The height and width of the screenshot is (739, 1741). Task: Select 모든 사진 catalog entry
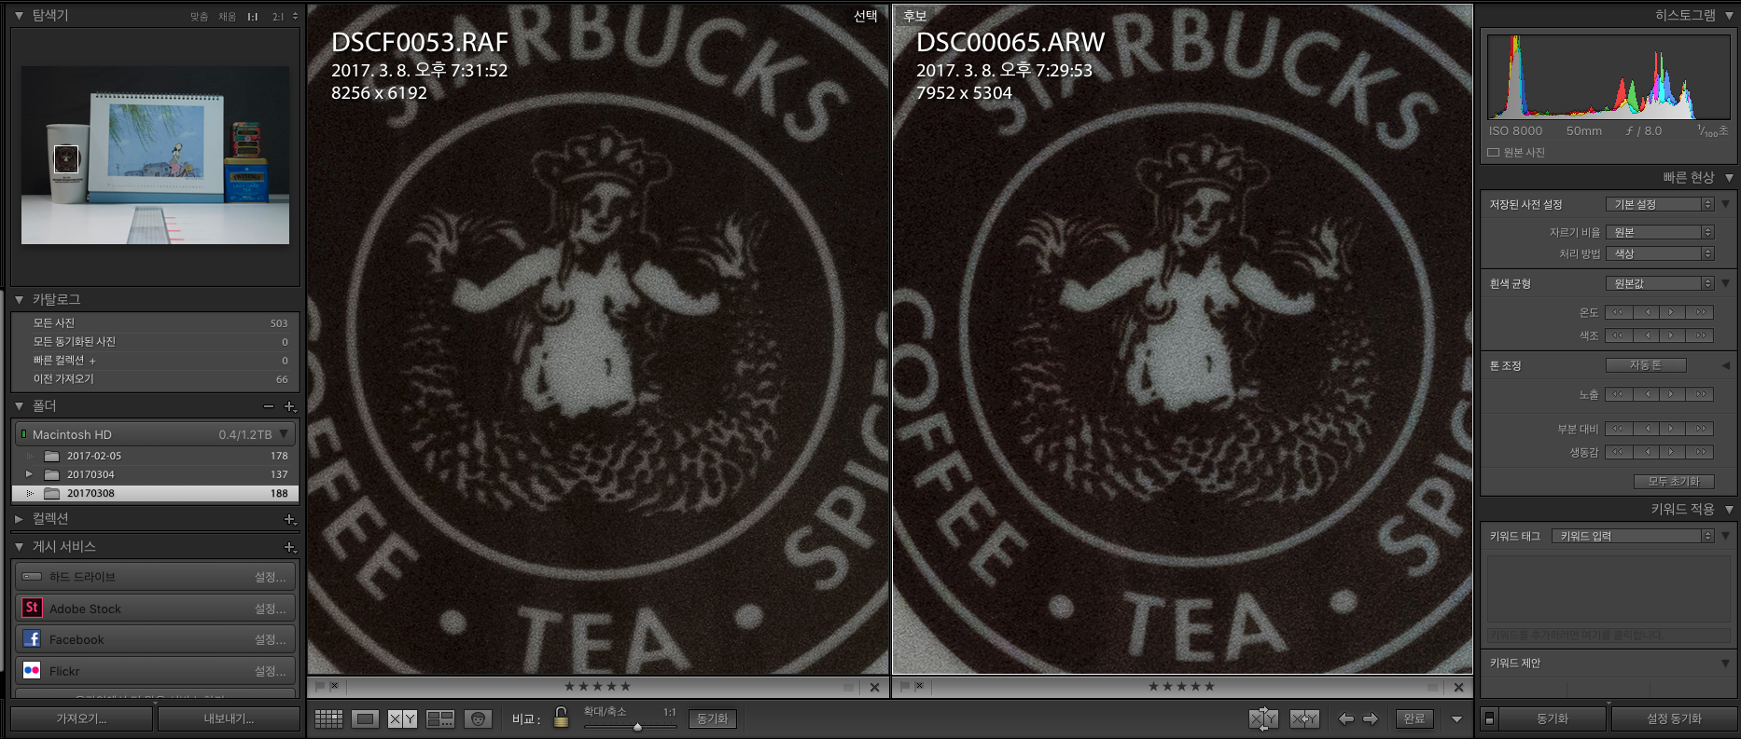(x=155, y=322)
